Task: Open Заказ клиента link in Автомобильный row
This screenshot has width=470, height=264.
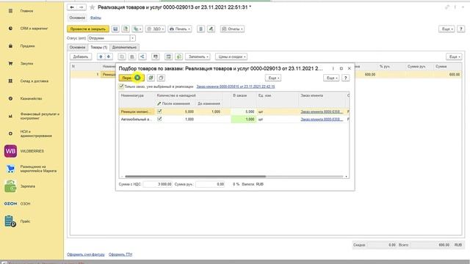Action: 322,119
